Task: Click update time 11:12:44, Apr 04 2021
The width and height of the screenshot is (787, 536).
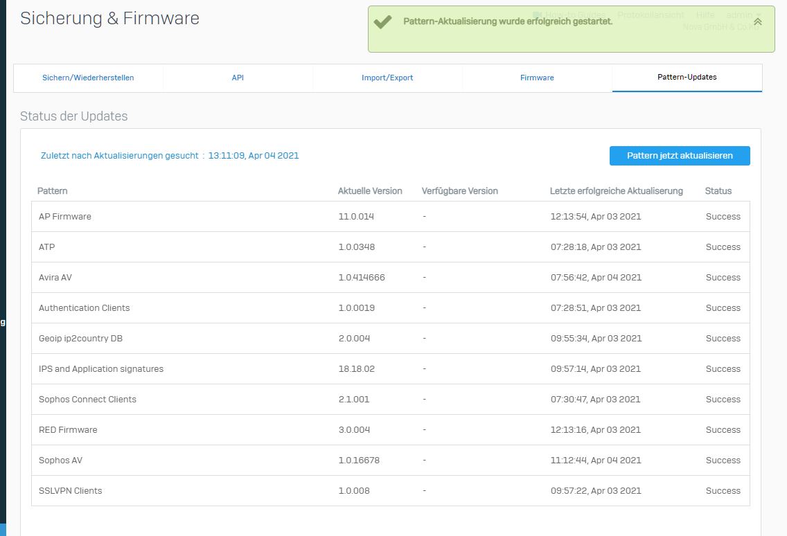Action: 596,461
